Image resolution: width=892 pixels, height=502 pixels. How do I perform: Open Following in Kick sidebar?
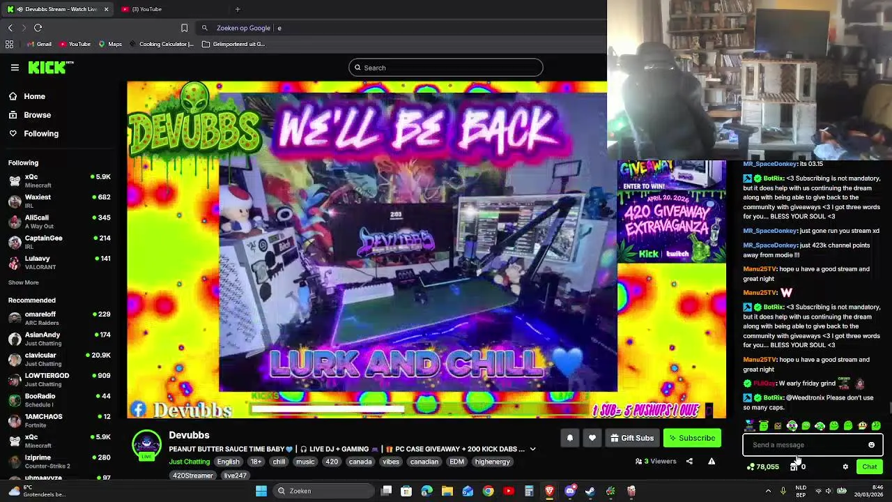tap(35, 133)
